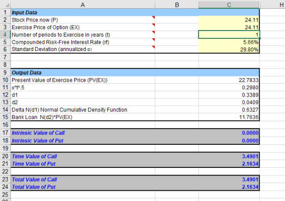Select empty cell B7
This screenshot has height=201, width=285.
point(177,57)
